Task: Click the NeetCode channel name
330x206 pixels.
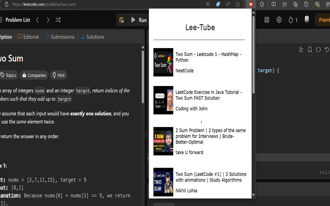Action: [185, 71]
